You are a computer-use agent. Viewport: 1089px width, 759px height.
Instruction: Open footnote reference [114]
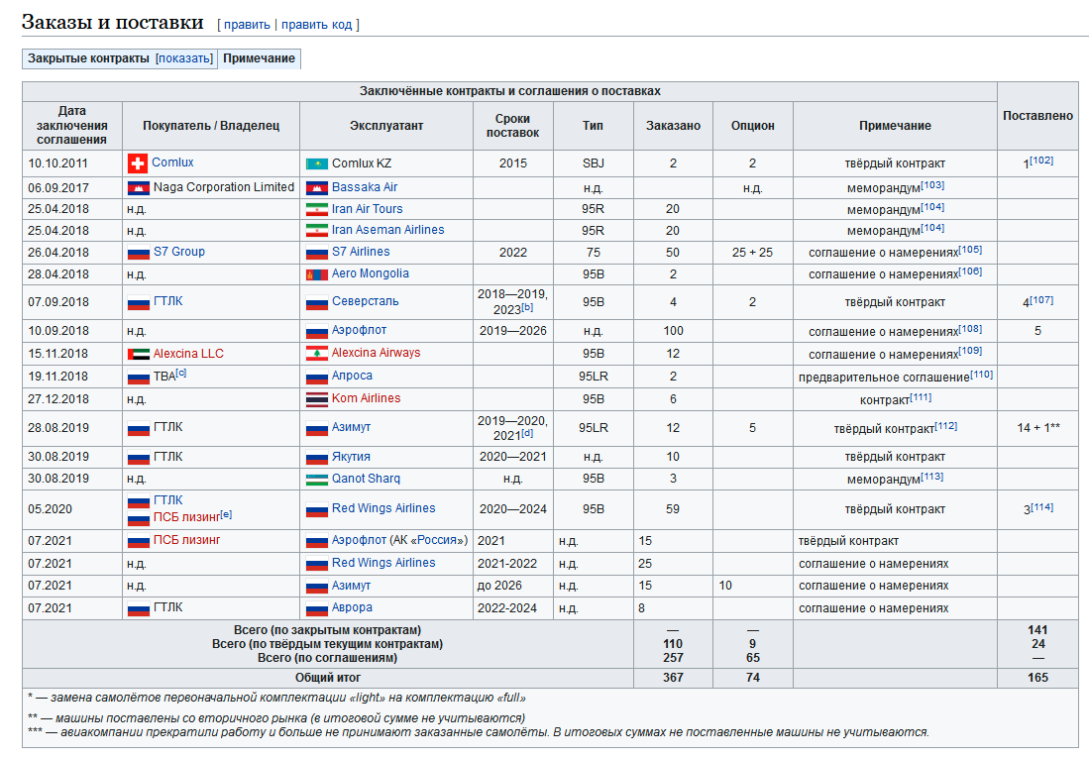pyautogui.click(x=1041, y=507)
